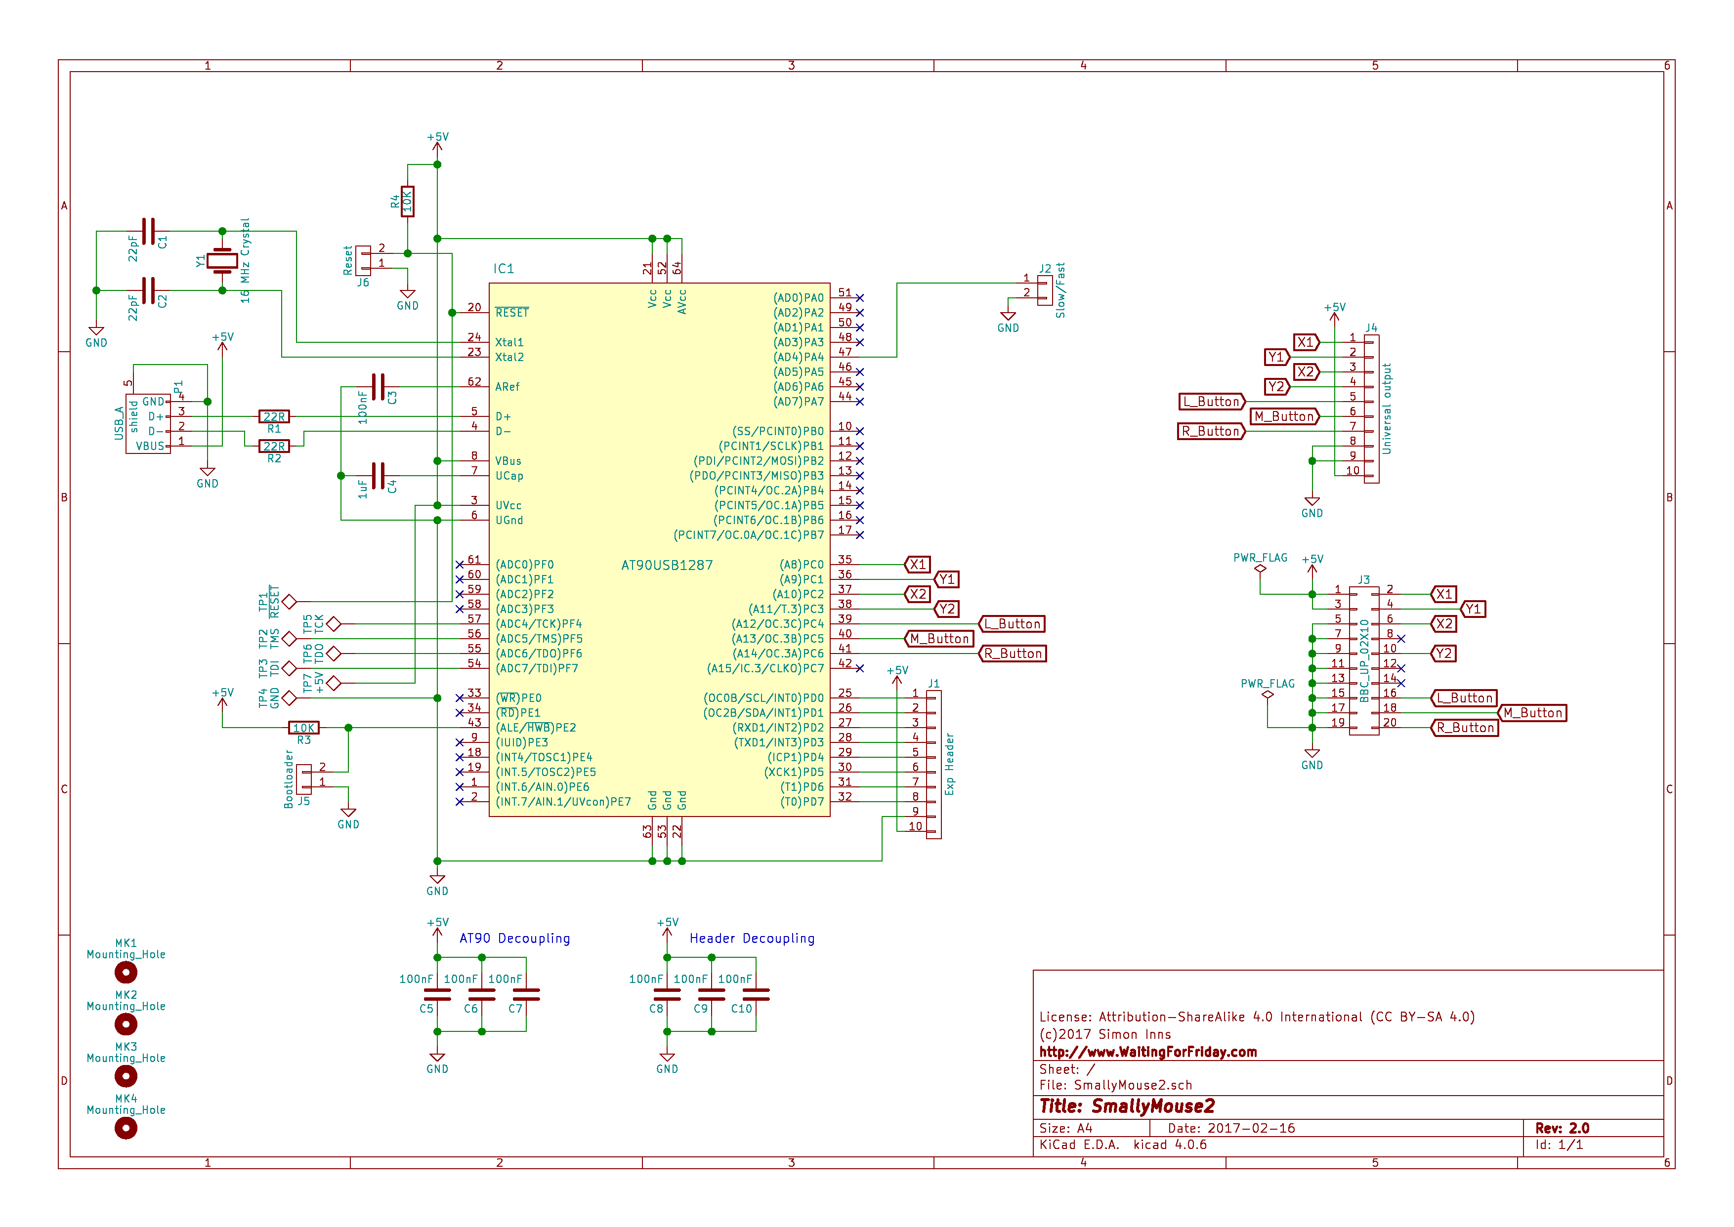Click the C1 22pF capacitor
This screenshot has width=1734, height=1227.
pyautogui.click(x=149, y=231)
